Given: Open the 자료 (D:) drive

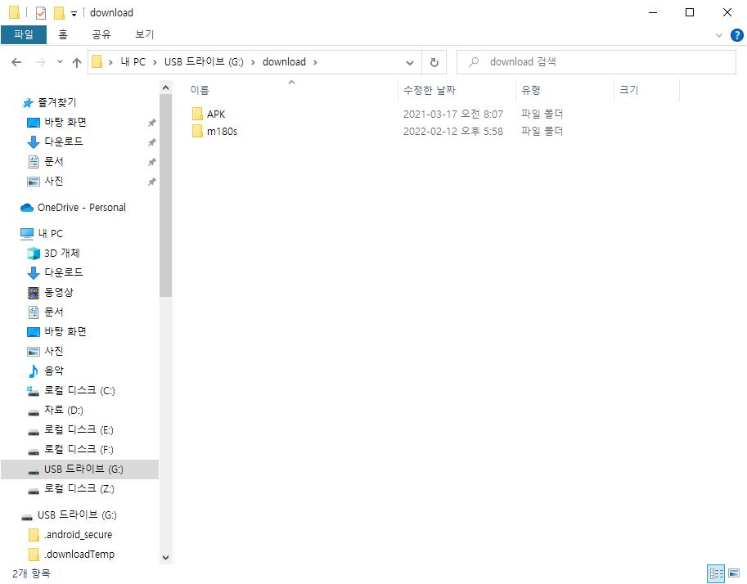Looking at the screenshot, I should tap(63, 410).
